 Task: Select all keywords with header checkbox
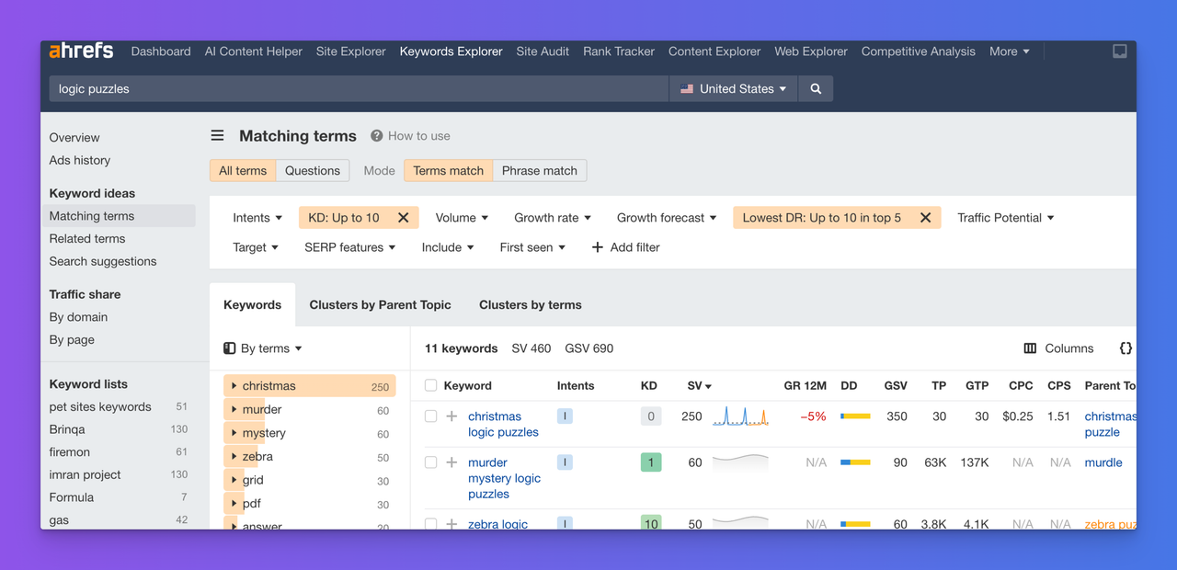pyautogui.click(x=430, y=386)
